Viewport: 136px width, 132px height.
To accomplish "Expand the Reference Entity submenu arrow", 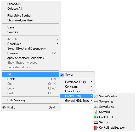I will pos(91,82).
